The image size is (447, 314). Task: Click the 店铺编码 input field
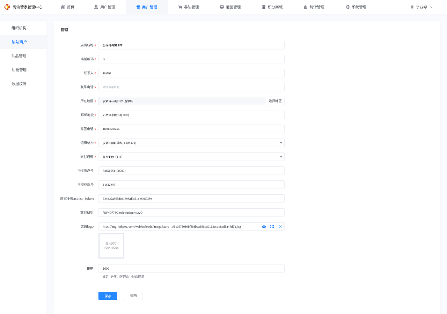pyautogui.click(x=191, y=59)
